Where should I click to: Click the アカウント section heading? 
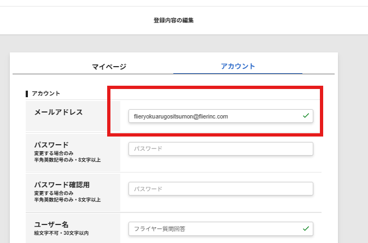(46, 93)
